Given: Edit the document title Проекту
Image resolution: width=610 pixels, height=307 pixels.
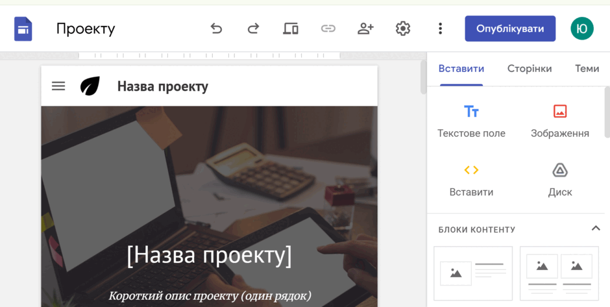Looking at the screenshot, I should click(86, 29).
